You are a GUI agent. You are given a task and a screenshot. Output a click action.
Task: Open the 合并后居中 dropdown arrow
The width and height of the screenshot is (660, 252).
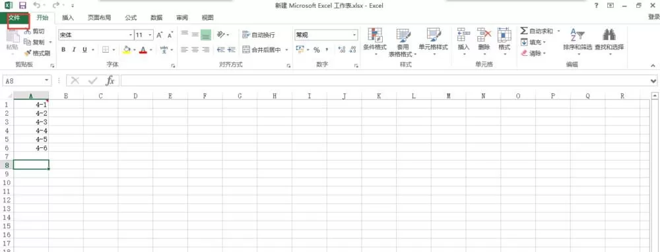point(286,49)
